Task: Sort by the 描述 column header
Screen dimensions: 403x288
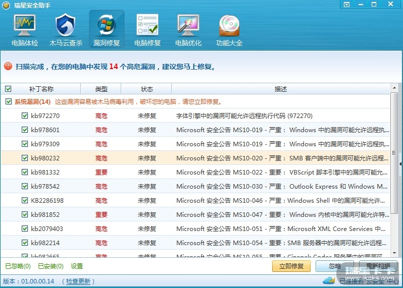Action: click(x=280, y=89)
